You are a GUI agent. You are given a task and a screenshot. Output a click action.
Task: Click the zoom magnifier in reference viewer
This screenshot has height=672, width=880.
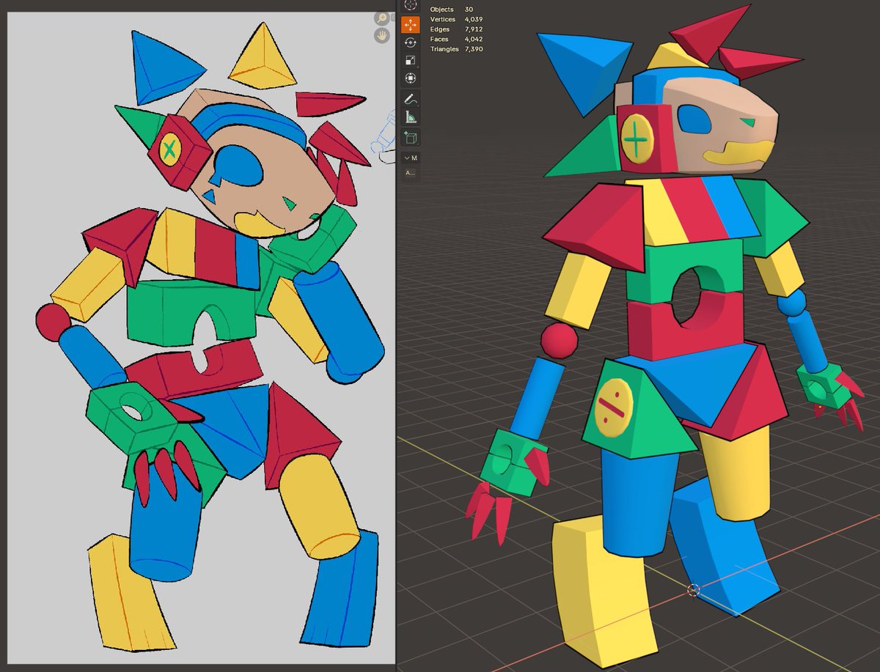tap(381, 18)
